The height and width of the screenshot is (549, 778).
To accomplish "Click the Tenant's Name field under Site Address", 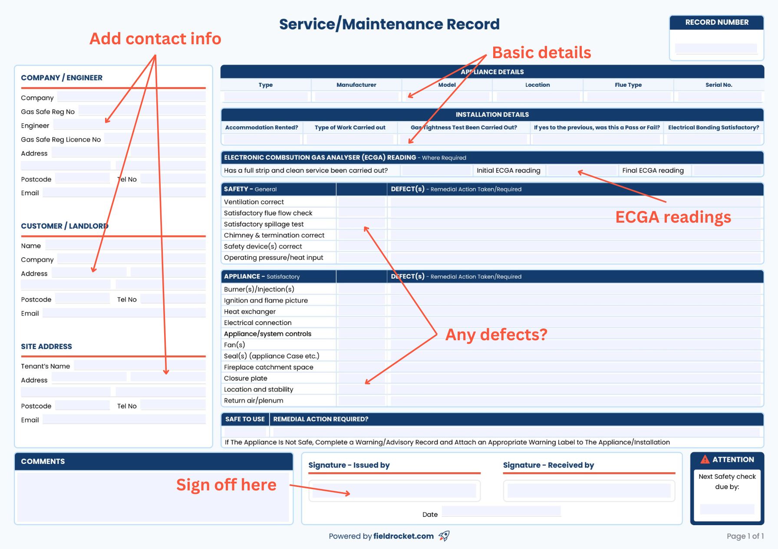I will click(x=139, y=365).
